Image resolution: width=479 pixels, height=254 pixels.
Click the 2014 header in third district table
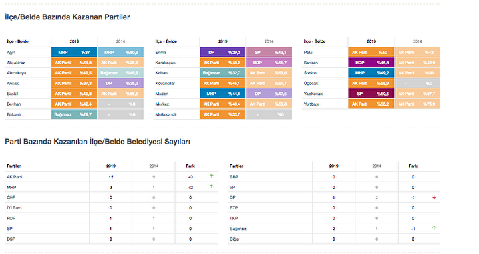(x=418, y=41)
